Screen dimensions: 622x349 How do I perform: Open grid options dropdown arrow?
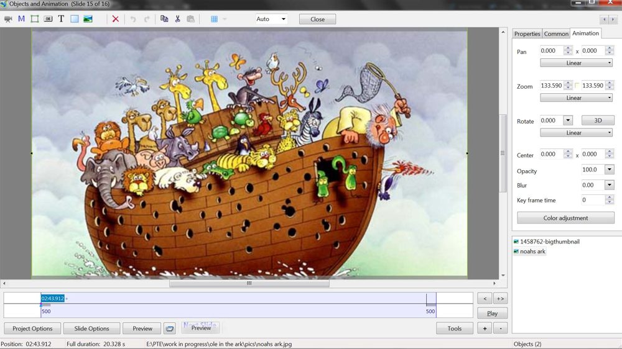pyautogui.click(x=225, y=19)
